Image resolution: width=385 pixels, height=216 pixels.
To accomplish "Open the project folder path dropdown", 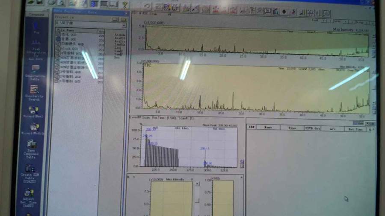I will click(124, 25).
